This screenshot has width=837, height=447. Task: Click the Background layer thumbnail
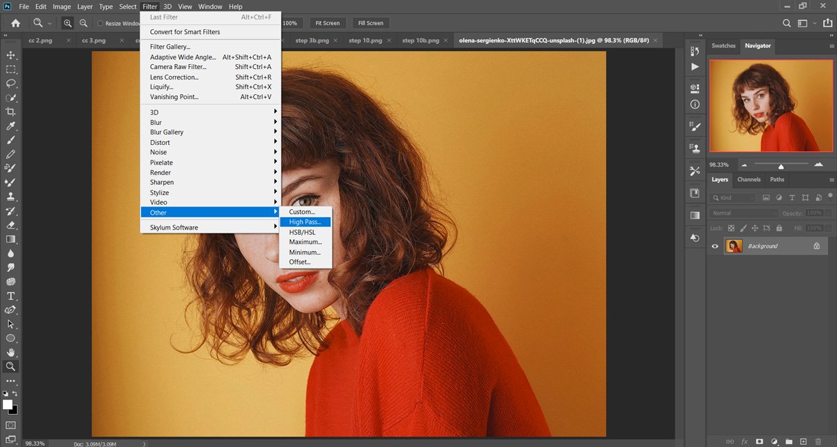(734, 245)
